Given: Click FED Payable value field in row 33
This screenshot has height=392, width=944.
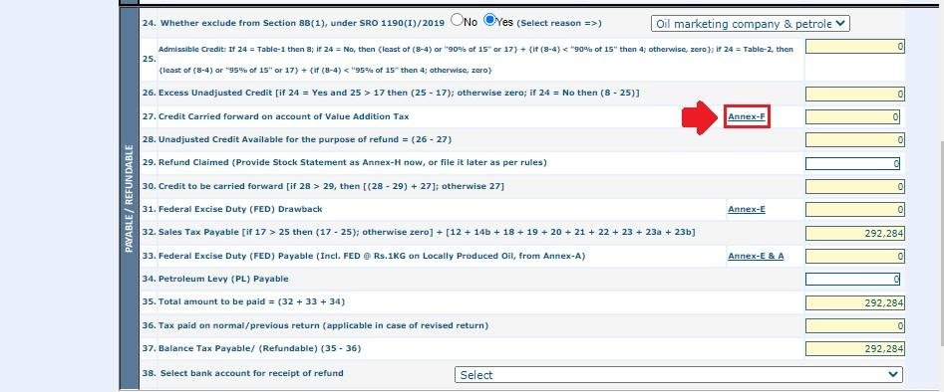Looking at the screenshot, I should coord(855,257).
